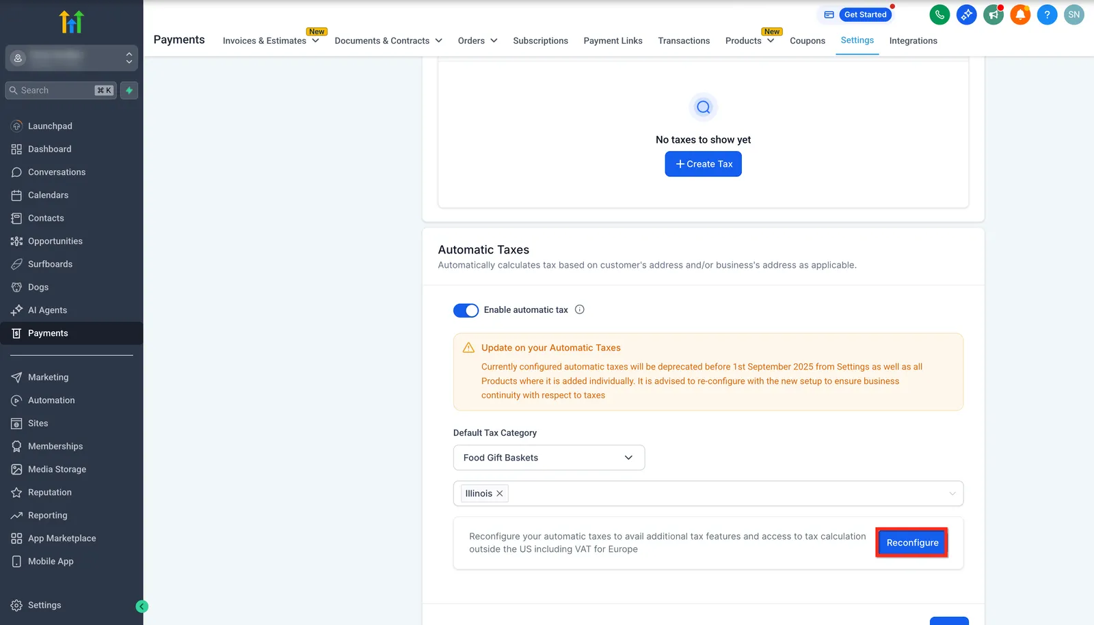Collapse the sidebar with green arrow

coord(142,606)
